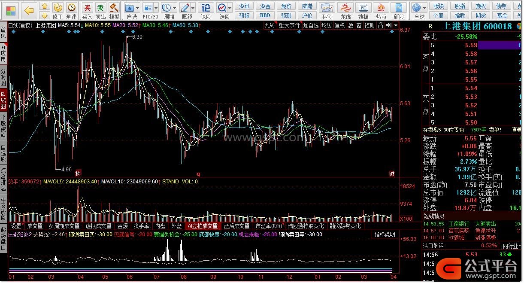Open the 龙虎 dragon-tiger list icon
Screen dimensions: 524x283
[x=345, y=8]
